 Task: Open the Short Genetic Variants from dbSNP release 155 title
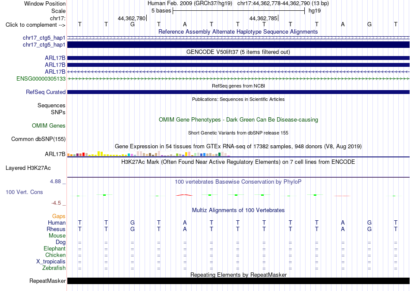pyautogui.click(x=238, y=133)
